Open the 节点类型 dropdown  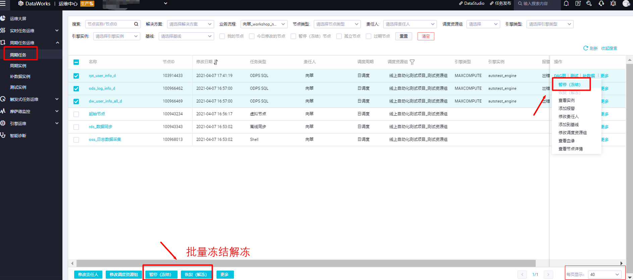click(x=337, y=24)
